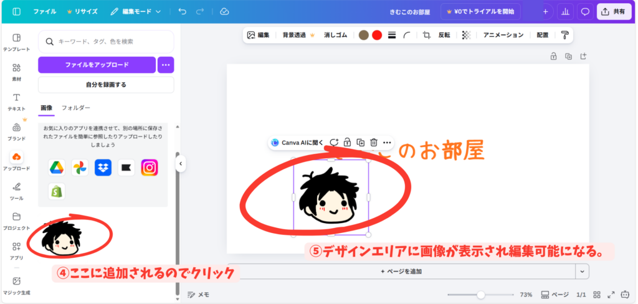Open the アプリ apps panel

point(16,250)
